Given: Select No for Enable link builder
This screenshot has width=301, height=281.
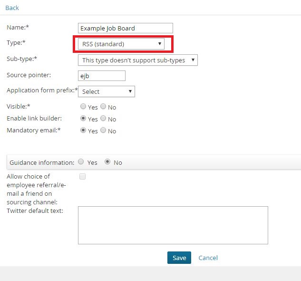Looking at the screenshot, I should (103, 119).
